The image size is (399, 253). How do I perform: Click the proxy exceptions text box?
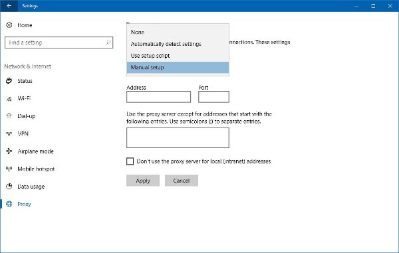tap(178, 137)
